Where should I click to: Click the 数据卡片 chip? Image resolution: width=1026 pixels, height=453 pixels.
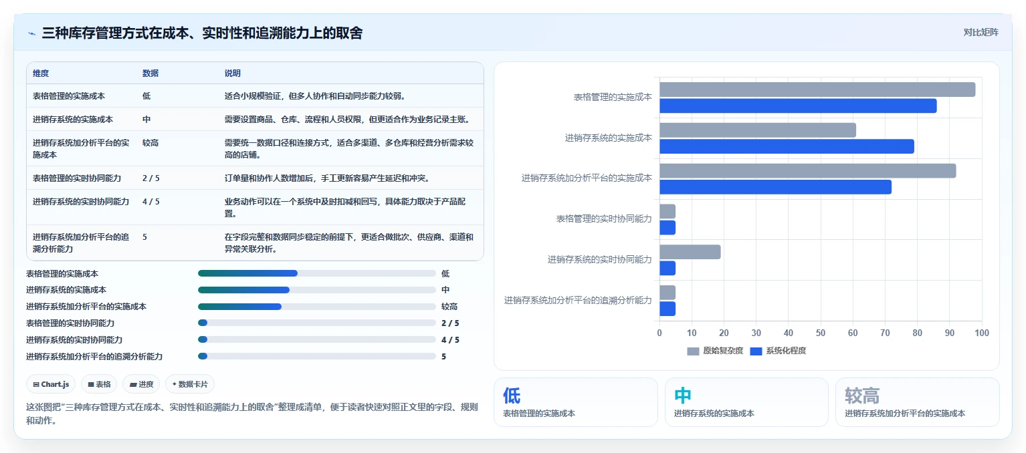pos(190,384)
